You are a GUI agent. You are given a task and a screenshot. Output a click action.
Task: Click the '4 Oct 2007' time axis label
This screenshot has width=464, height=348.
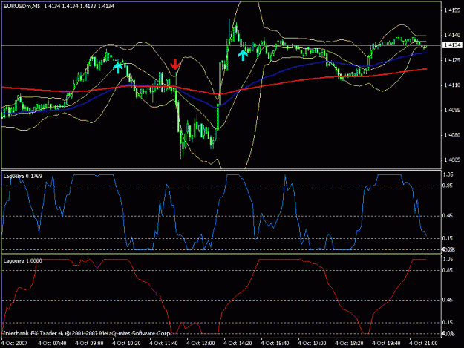[x=15, y=344]
